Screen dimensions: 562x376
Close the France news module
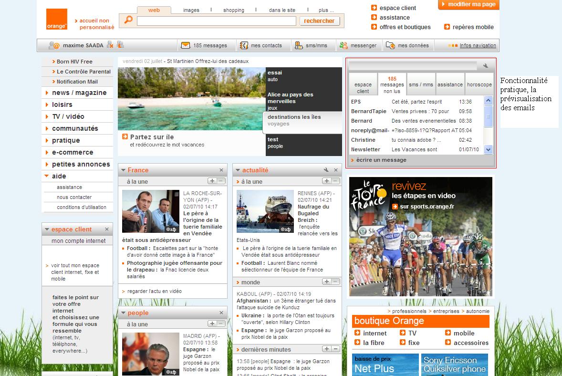click(221, 170)
